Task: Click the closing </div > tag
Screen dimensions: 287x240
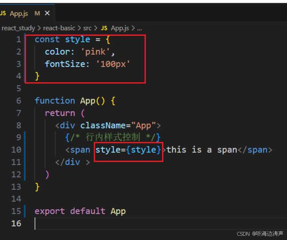Action: (x=73, y=162)
